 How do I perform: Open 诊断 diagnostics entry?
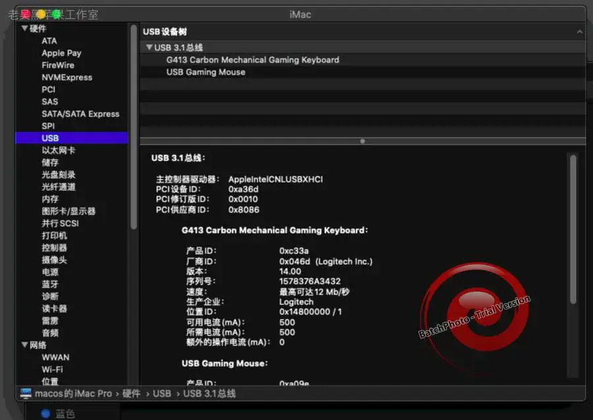(x=50, y=296)
